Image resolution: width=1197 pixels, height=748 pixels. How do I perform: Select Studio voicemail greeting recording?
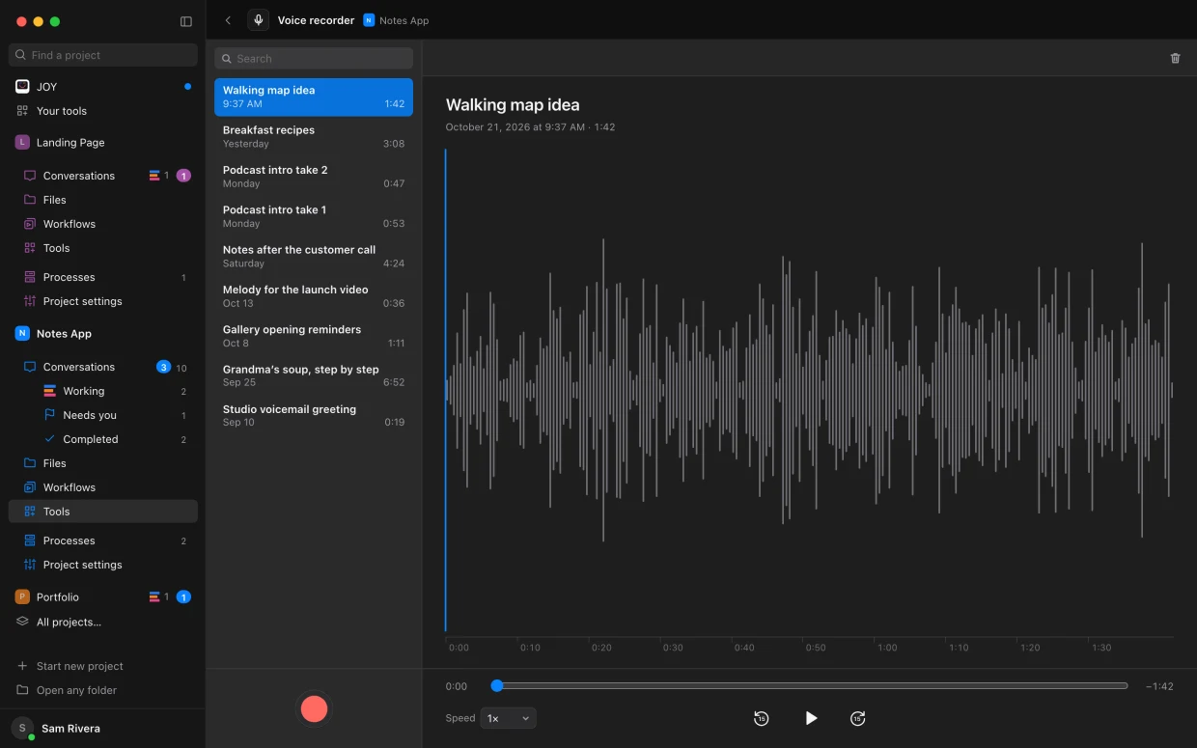click(314, 416)
